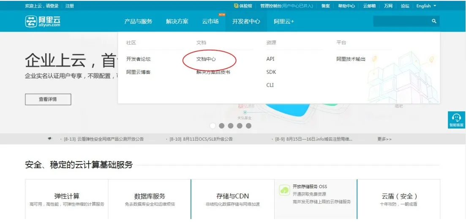This screenshot has width=466, height=222.
Task: Select the third carousel dot
Action: (230, 126)
